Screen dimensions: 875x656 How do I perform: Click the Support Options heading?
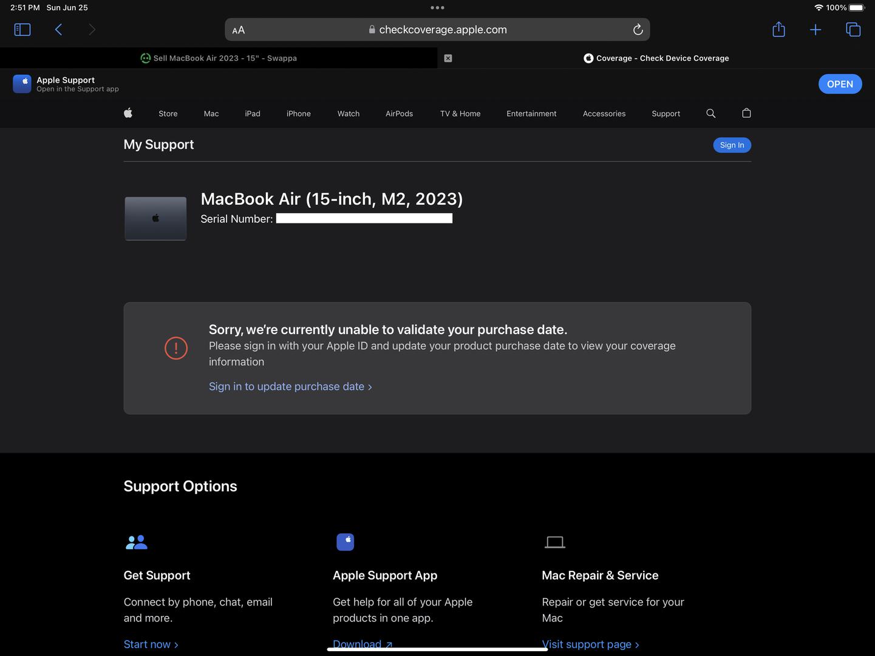coord(180,487)
